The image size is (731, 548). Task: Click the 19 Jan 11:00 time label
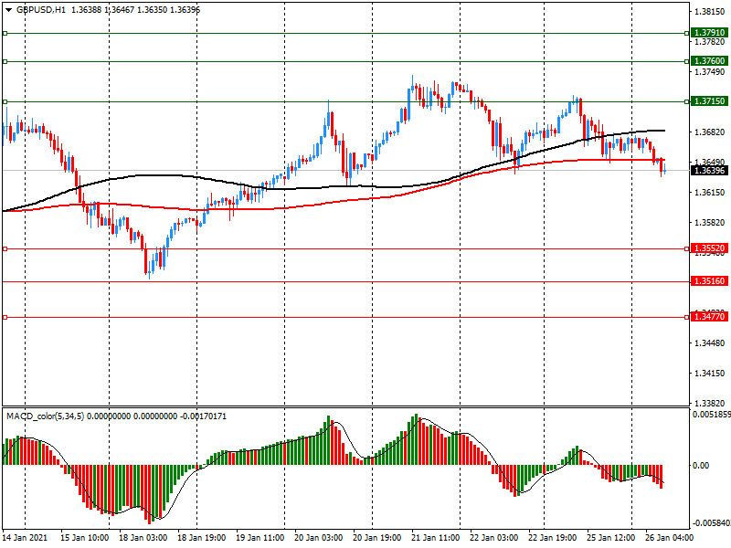tap(260, 537)
